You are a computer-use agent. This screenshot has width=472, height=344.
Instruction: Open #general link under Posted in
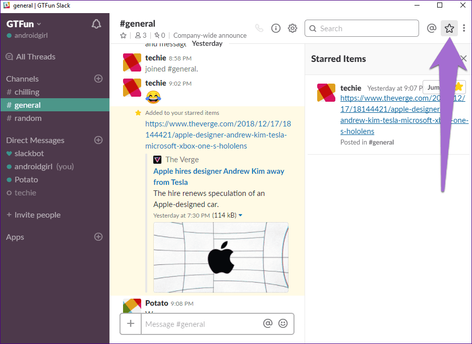(381, 142)
